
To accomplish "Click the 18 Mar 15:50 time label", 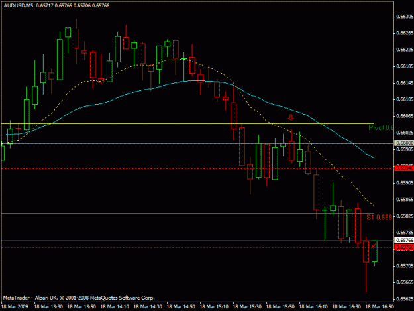I will [280, 307].
